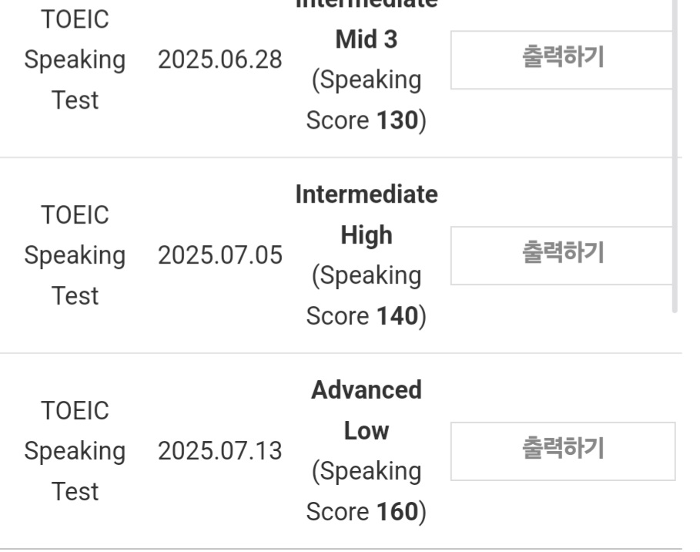Click (Speaking text above Score 160

coord(367,472)
